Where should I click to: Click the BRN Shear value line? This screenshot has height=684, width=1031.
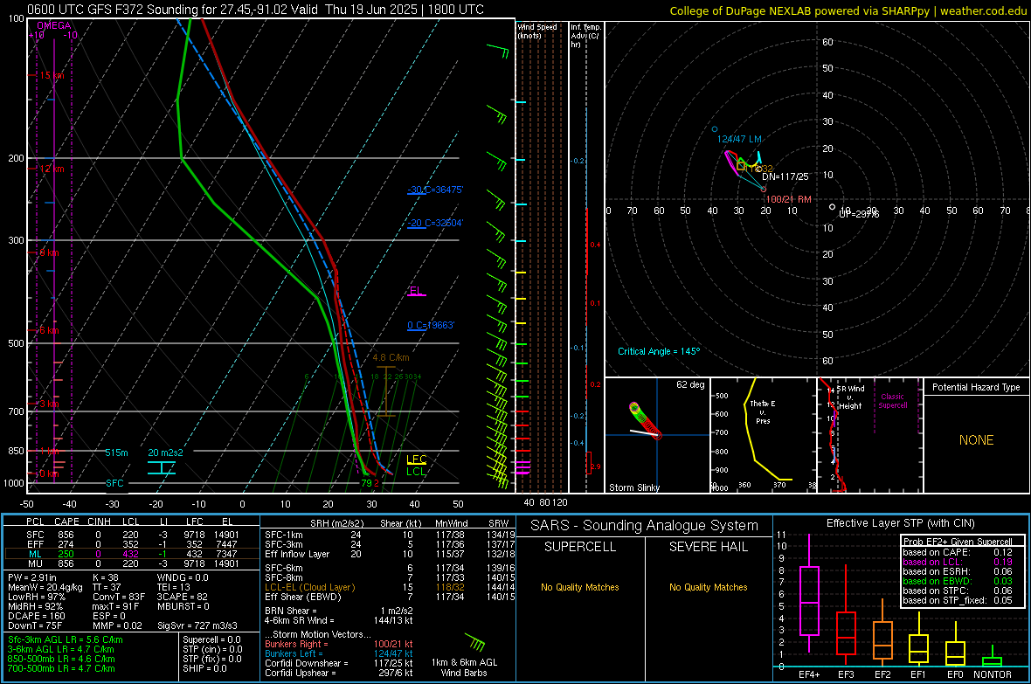coord(339,611)
